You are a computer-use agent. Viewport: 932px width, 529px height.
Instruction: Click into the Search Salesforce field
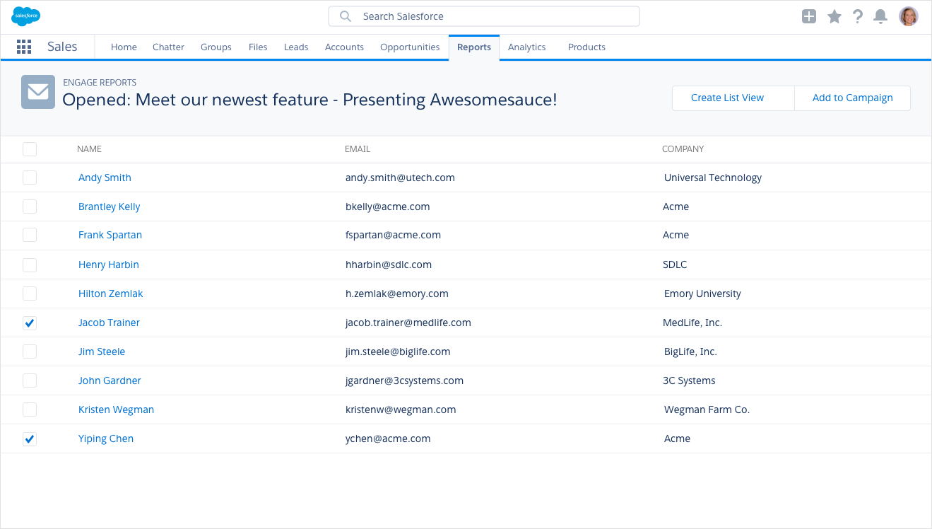484,16
